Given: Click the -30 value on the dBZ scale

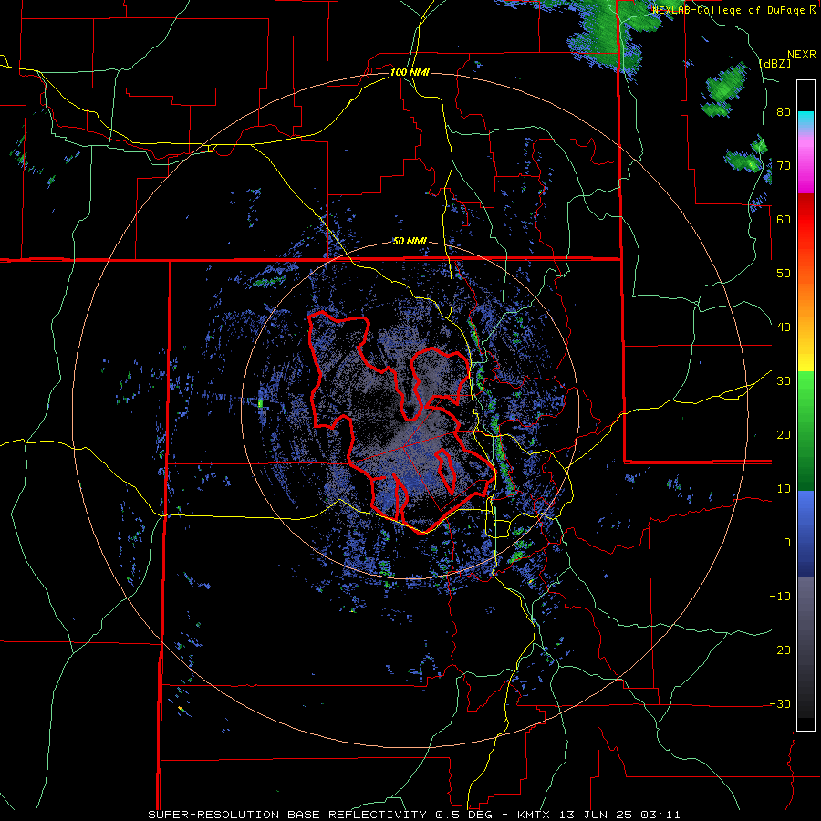Looking at the screenshot, I should coord(780,703).
